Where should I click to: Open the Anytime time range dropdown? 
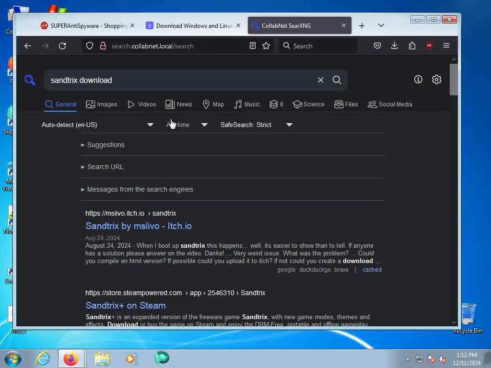(187, 125)
